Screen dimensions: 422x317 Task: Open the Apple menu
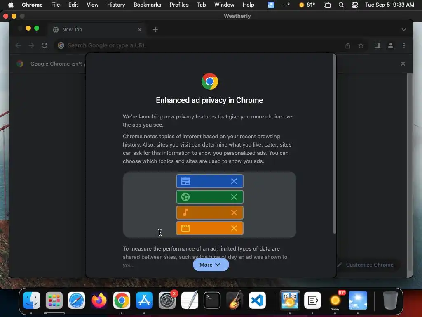coord(11,5)
